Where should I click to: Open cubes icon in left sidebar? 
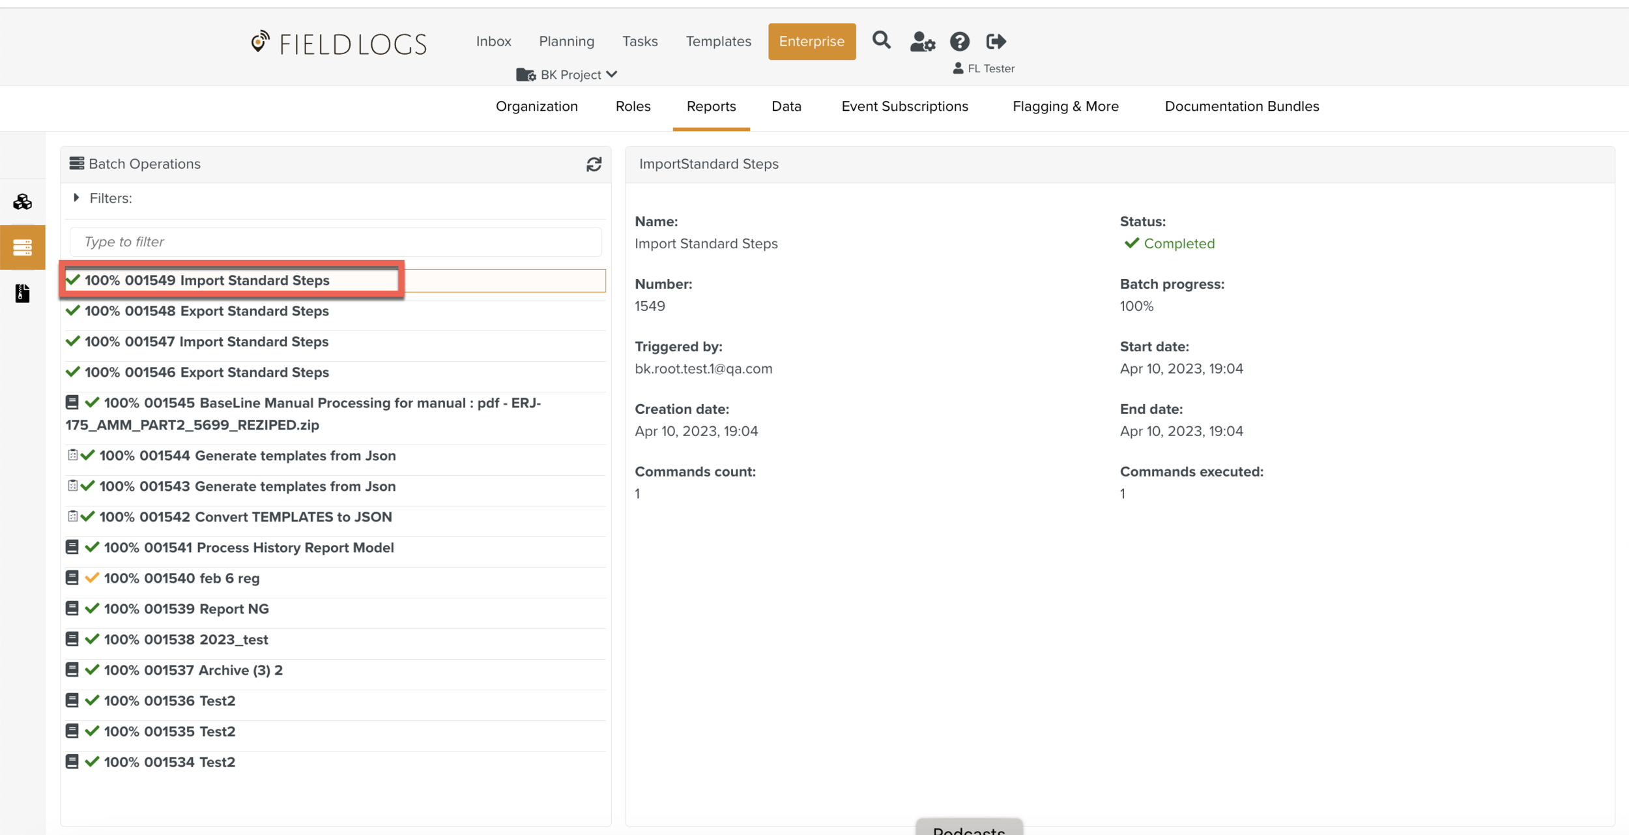(x=23, y=202)
